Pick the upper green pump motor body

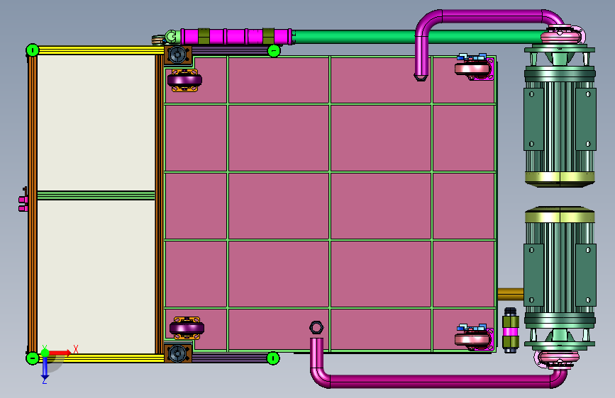pyautogui.click(x=560, y=118)
